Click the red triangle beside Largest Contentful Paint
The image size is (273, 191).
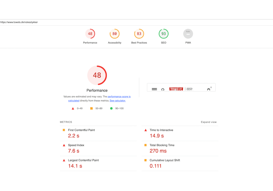[63, 160]
